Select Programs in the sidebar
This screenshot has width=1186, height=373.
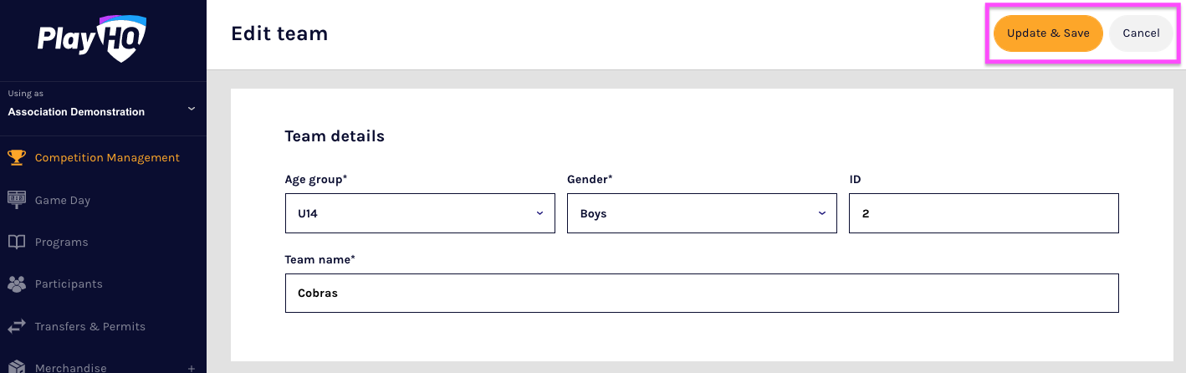pos(61,242)
